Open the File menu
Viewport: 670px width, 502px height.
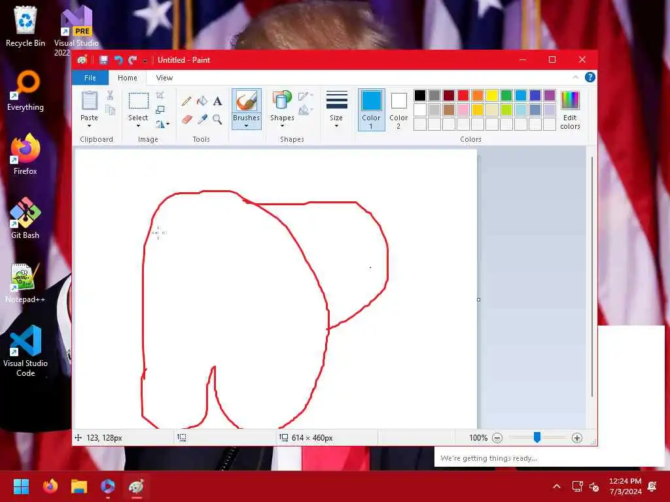pyautogui.click(x=90, y=78)
